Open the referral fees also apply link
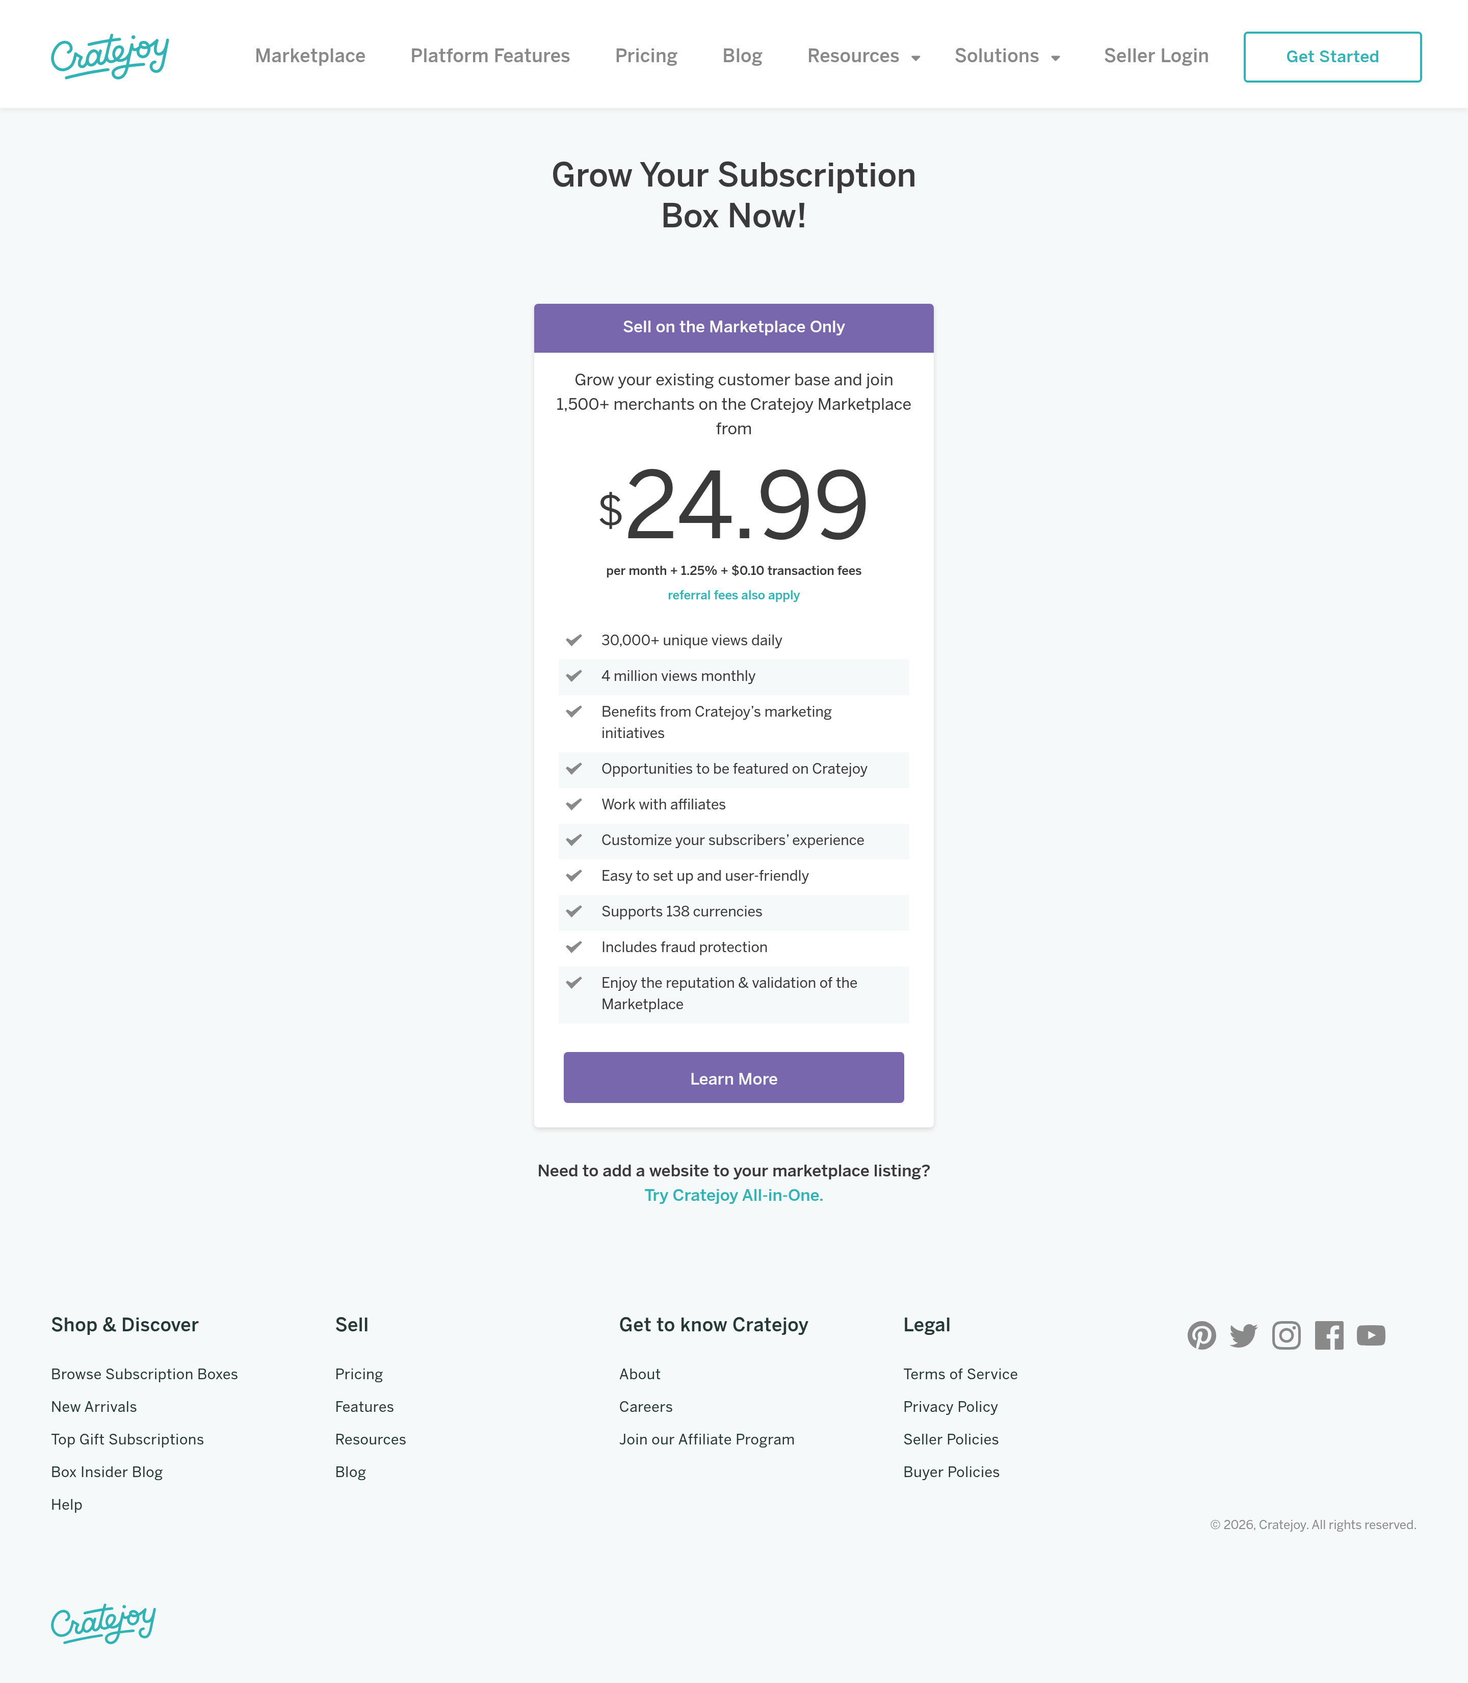 point(733,595)
